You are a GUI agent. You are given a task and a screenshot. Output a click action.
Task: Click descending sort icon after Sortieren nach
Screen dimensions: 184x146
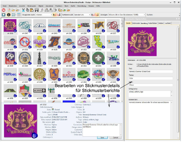pos(97,15)
